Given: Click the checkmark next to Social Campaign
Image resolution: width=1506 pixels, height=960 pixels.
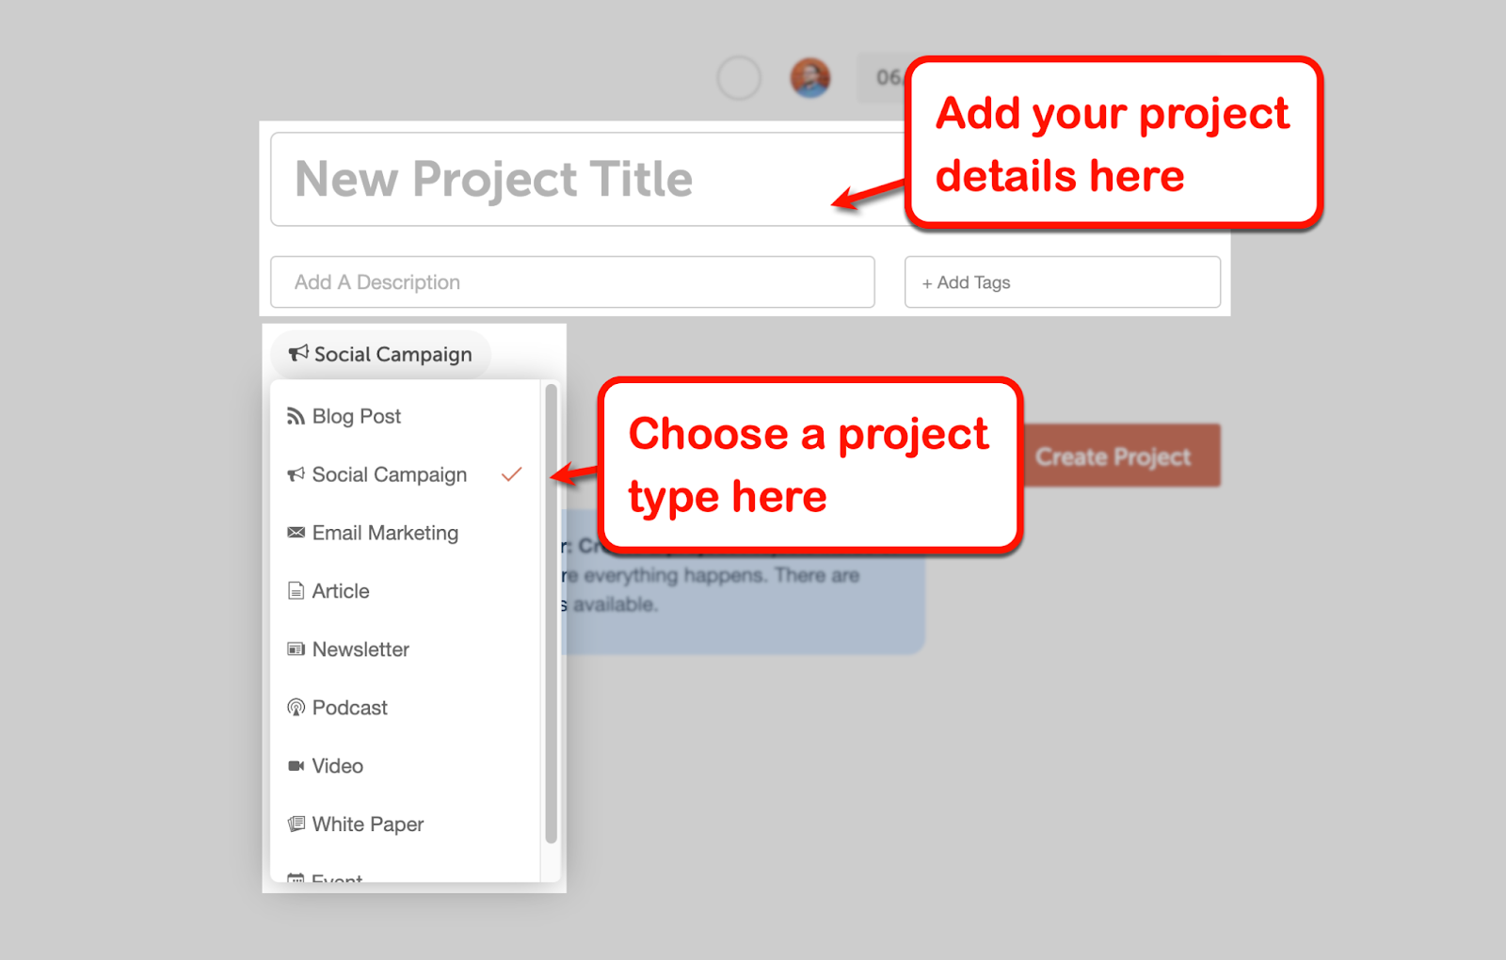Looking at the screenshot, I should coord(511,474).
